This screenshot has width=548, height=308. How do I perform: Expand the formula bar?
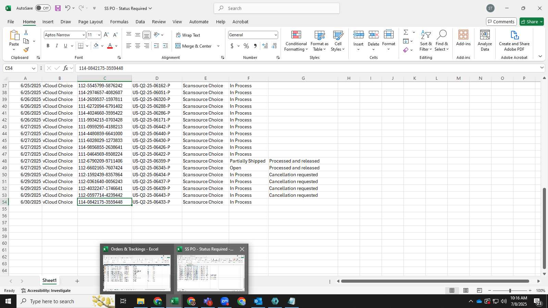coord(542,68)
